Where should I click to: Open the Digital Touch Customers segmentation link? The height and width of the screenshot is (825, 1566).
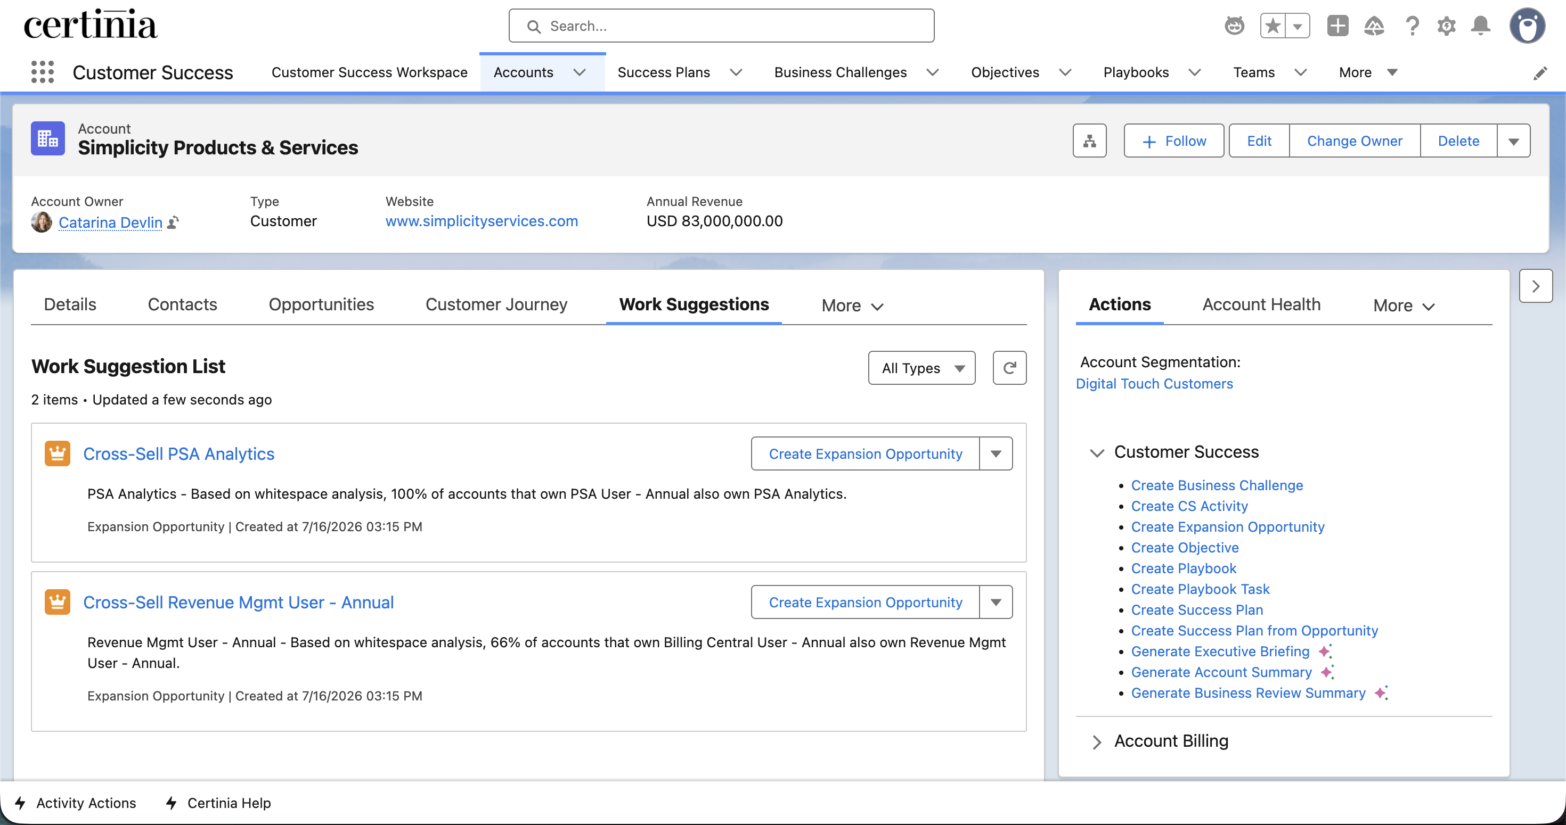[x=1154, y=384]
